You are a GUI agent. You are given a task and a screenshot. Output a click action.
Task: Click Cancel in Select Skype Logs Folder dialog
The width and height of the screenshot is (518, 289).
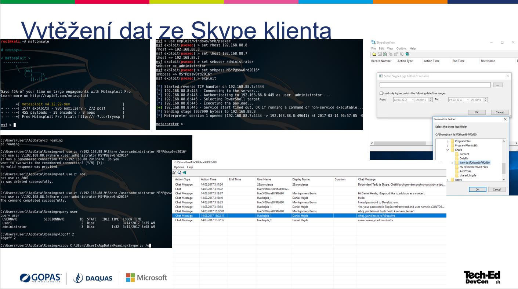499,112
